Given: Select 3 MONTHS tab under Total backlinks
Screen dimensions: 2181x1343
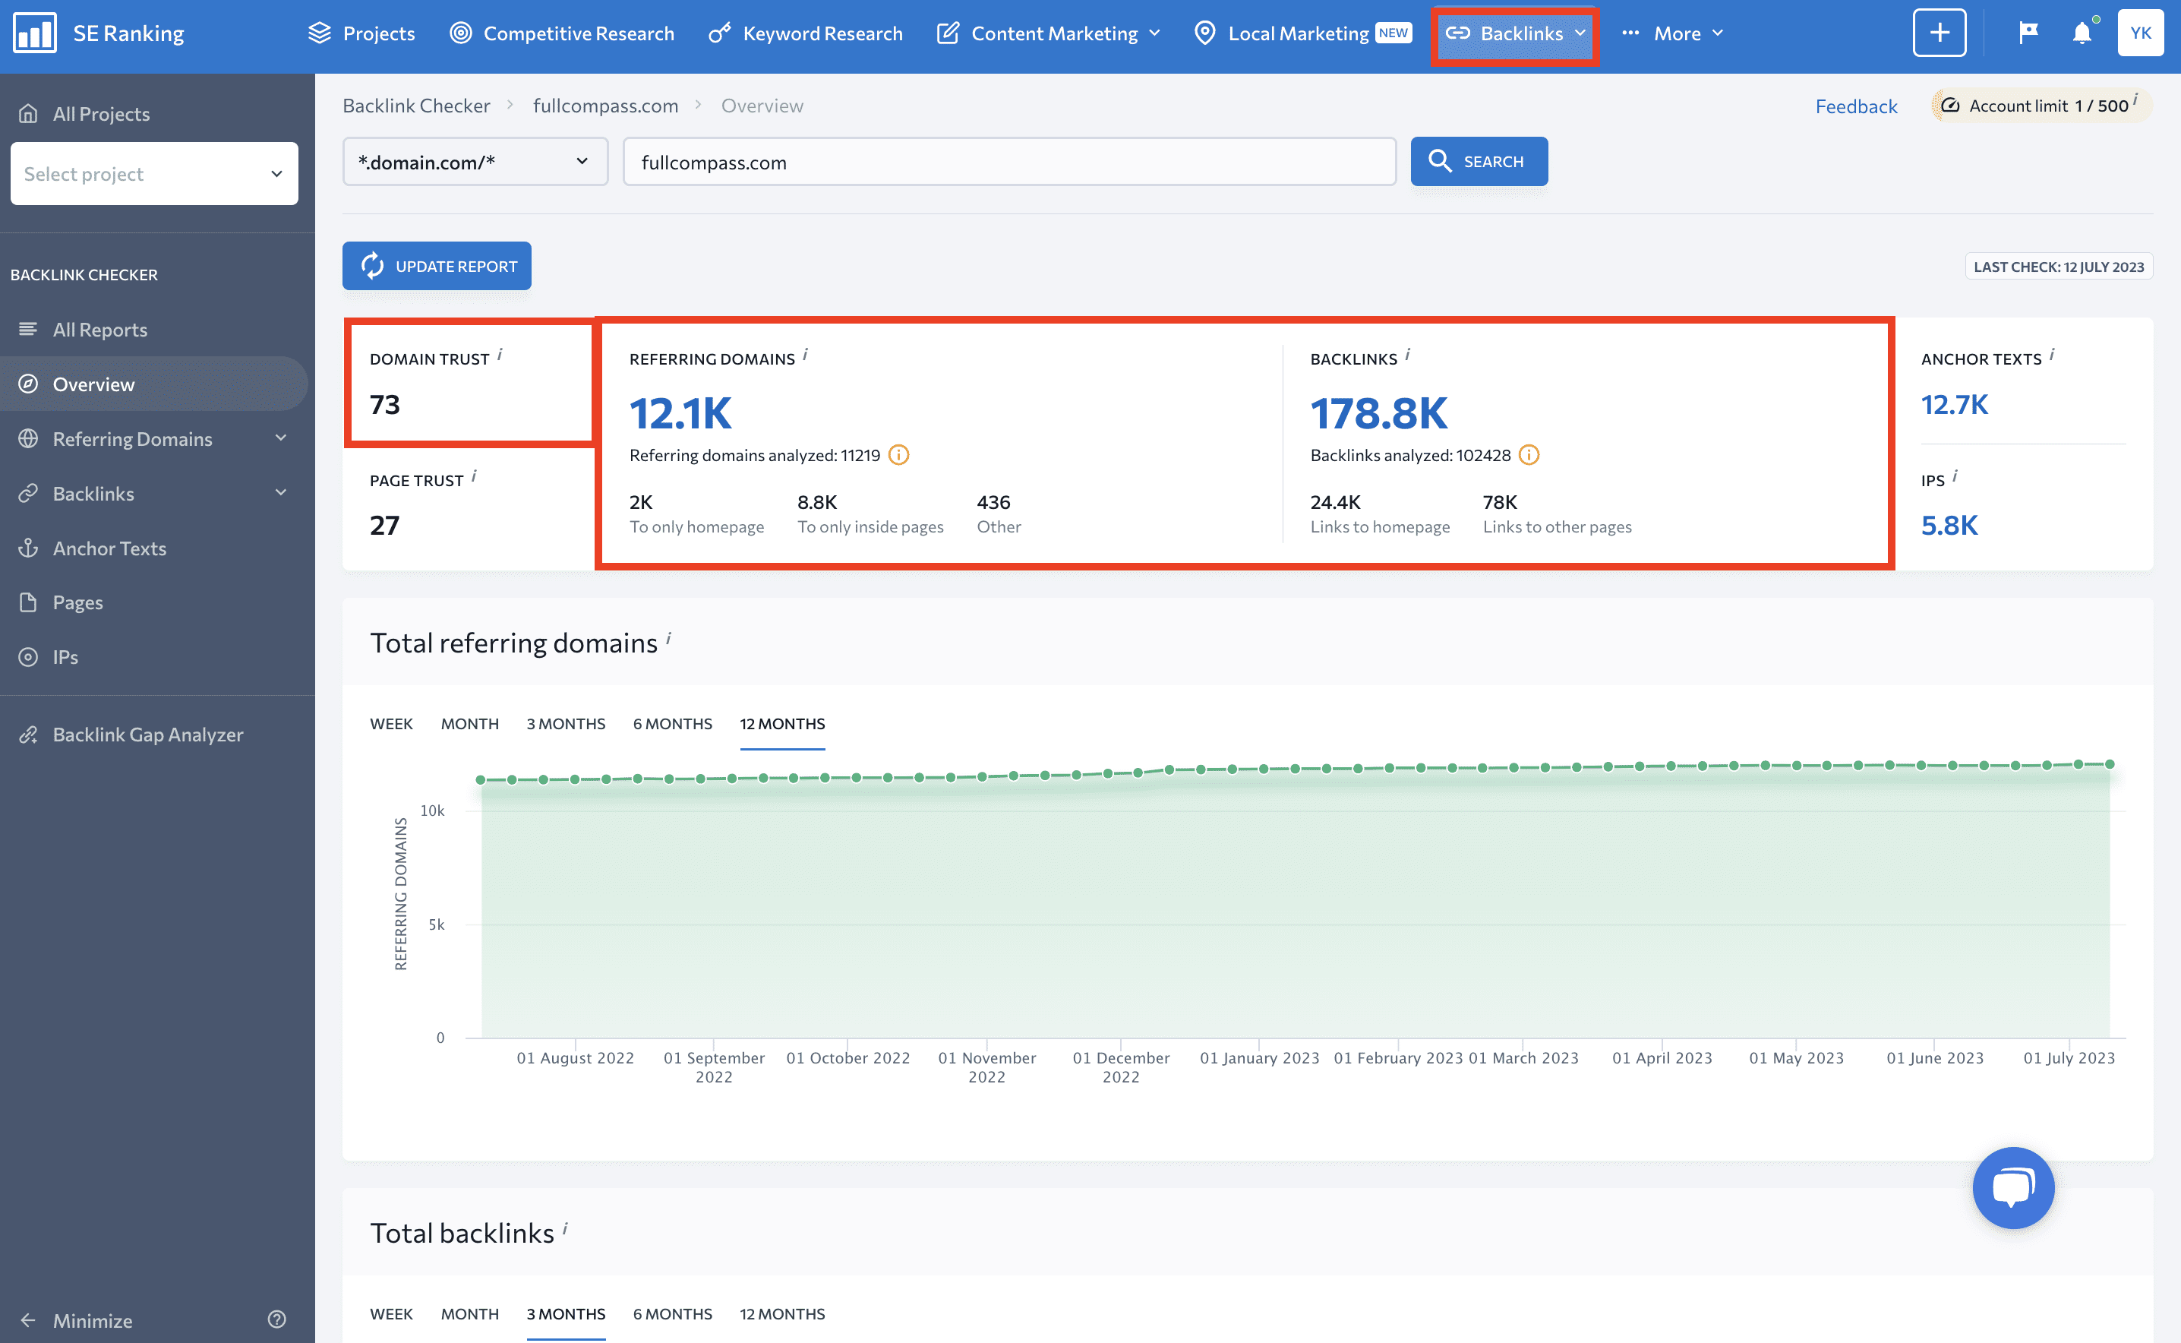Looking at the screenshot, I should [x=566, y=1313].
